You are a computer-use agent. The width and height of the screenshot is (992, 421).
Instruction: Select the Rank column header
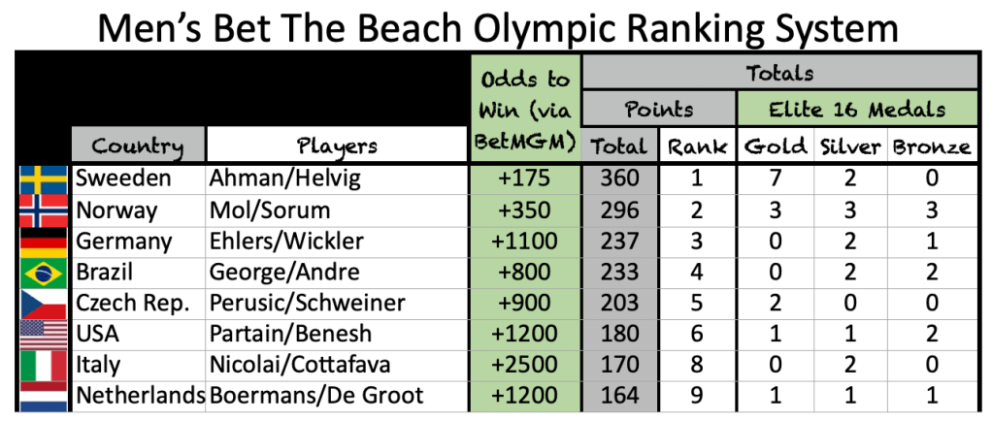pyautogui.click(x=694, y=147)
